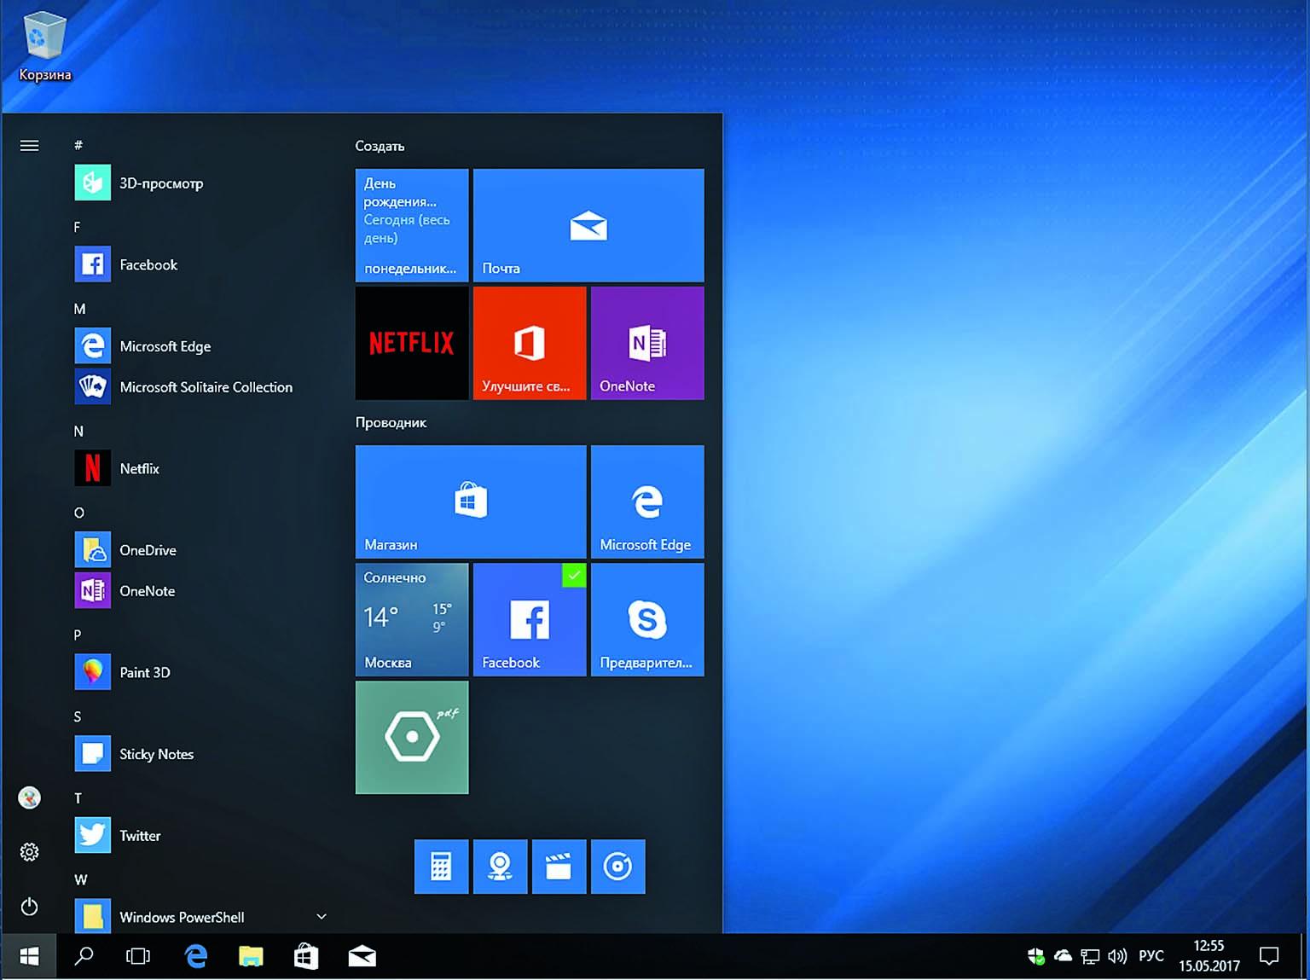Open the Moscow weather tile
This screenshot has height=980, width=1310.
point(412,620)
